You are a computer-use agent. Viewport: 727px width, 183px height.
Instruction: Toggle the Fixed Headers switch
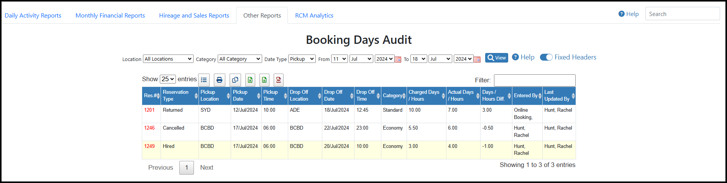coord(546,57)
